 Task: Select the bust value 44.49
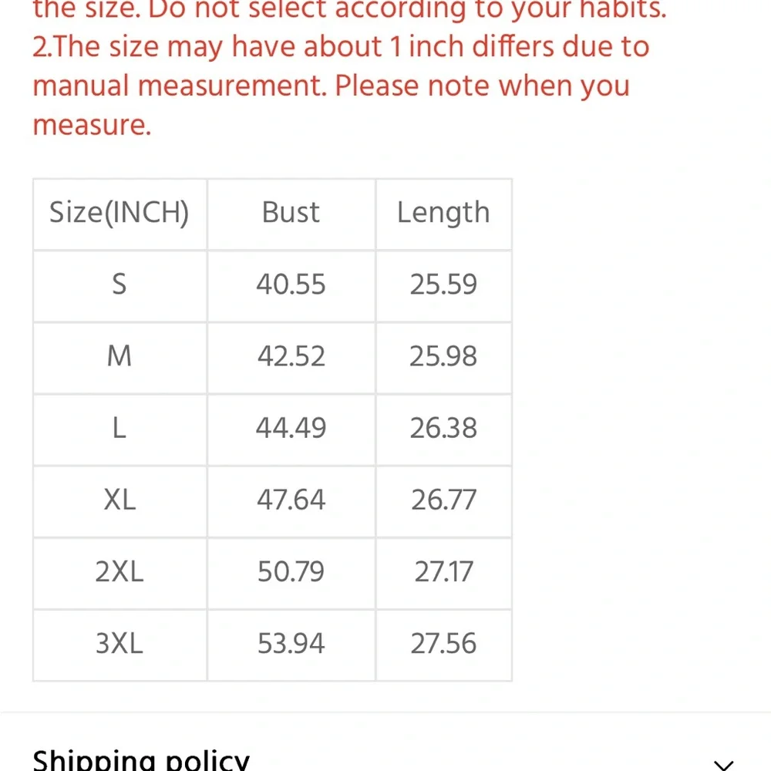click(x=291, y=428)
